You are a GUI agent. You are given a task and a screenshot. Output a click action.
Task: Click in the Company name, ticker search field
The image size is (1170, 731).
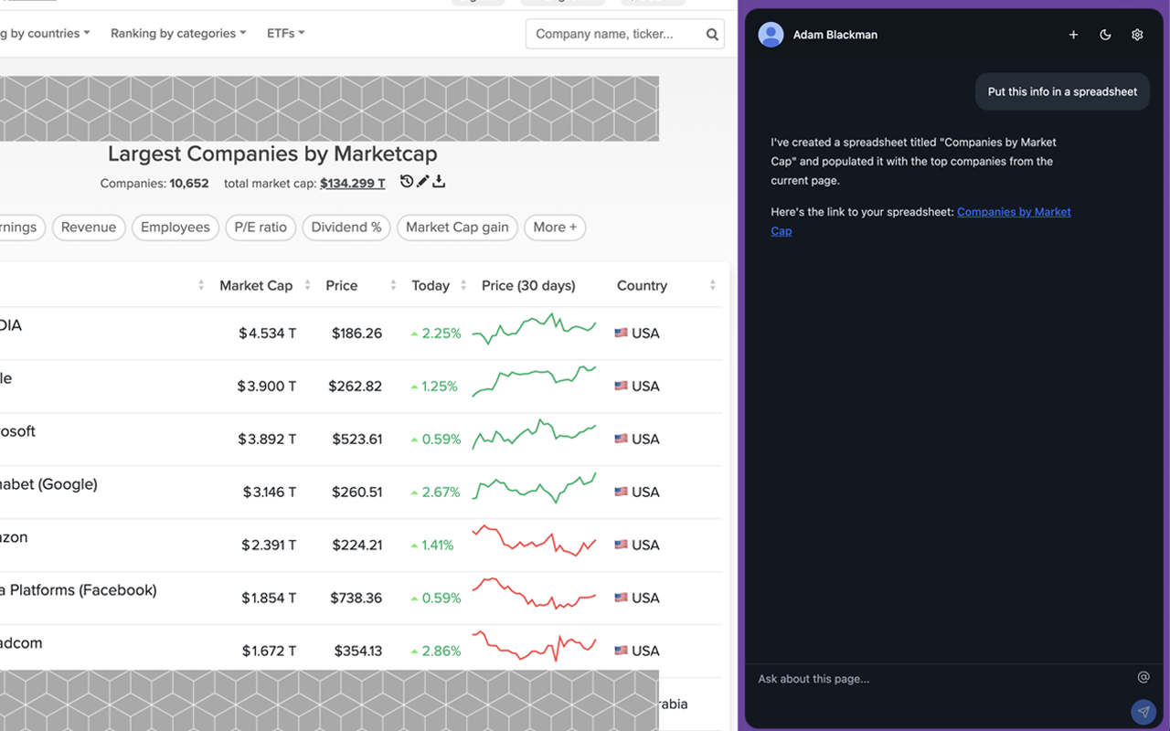point(614,35)
